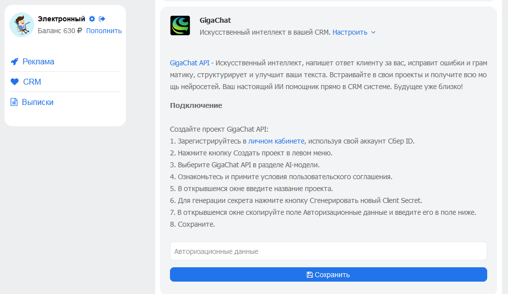
Task: Click the user avatar picture
Action: (22, 25)
